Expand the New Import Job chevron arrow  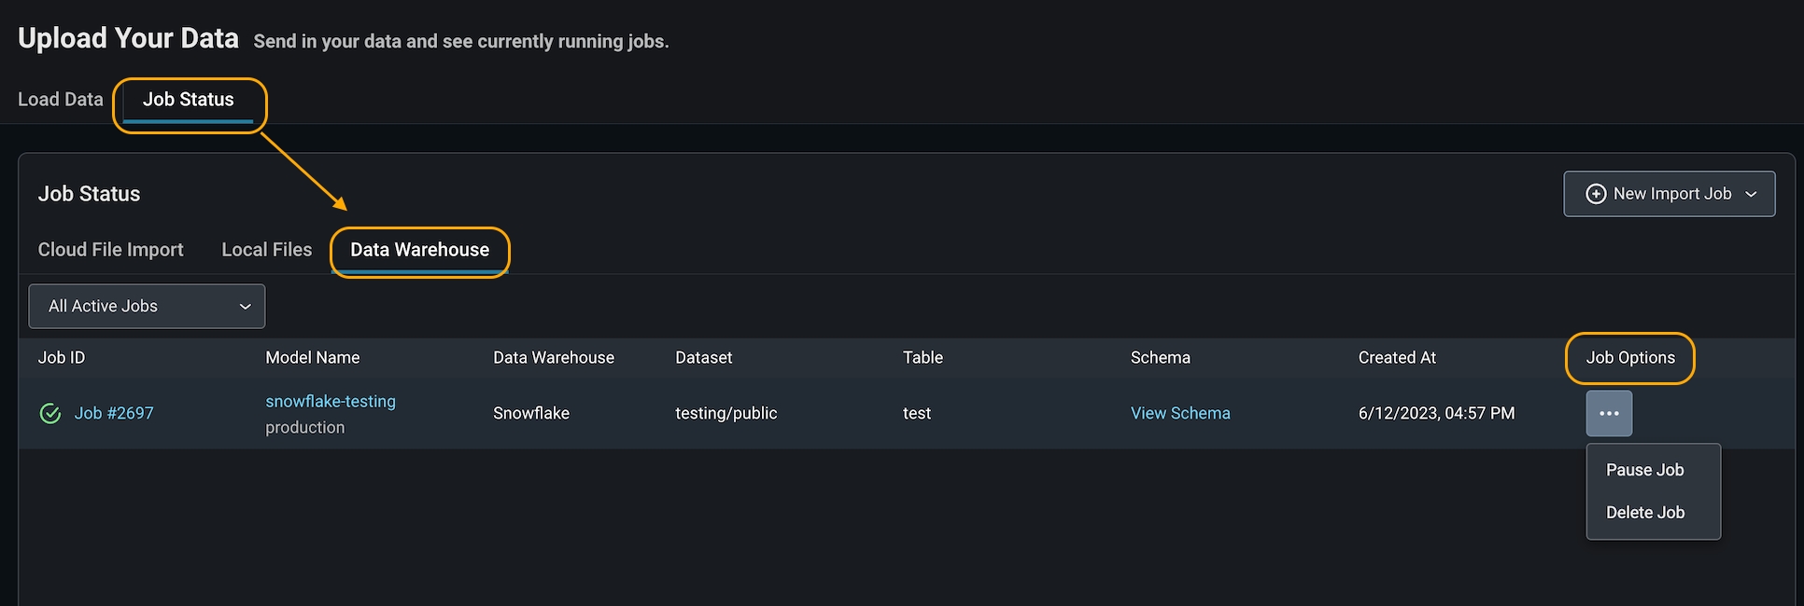(1751, 194)
